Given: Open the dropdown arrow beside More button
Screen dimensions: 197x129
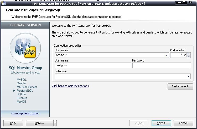Looking at the screenshot, I should [x=55, y=123].
